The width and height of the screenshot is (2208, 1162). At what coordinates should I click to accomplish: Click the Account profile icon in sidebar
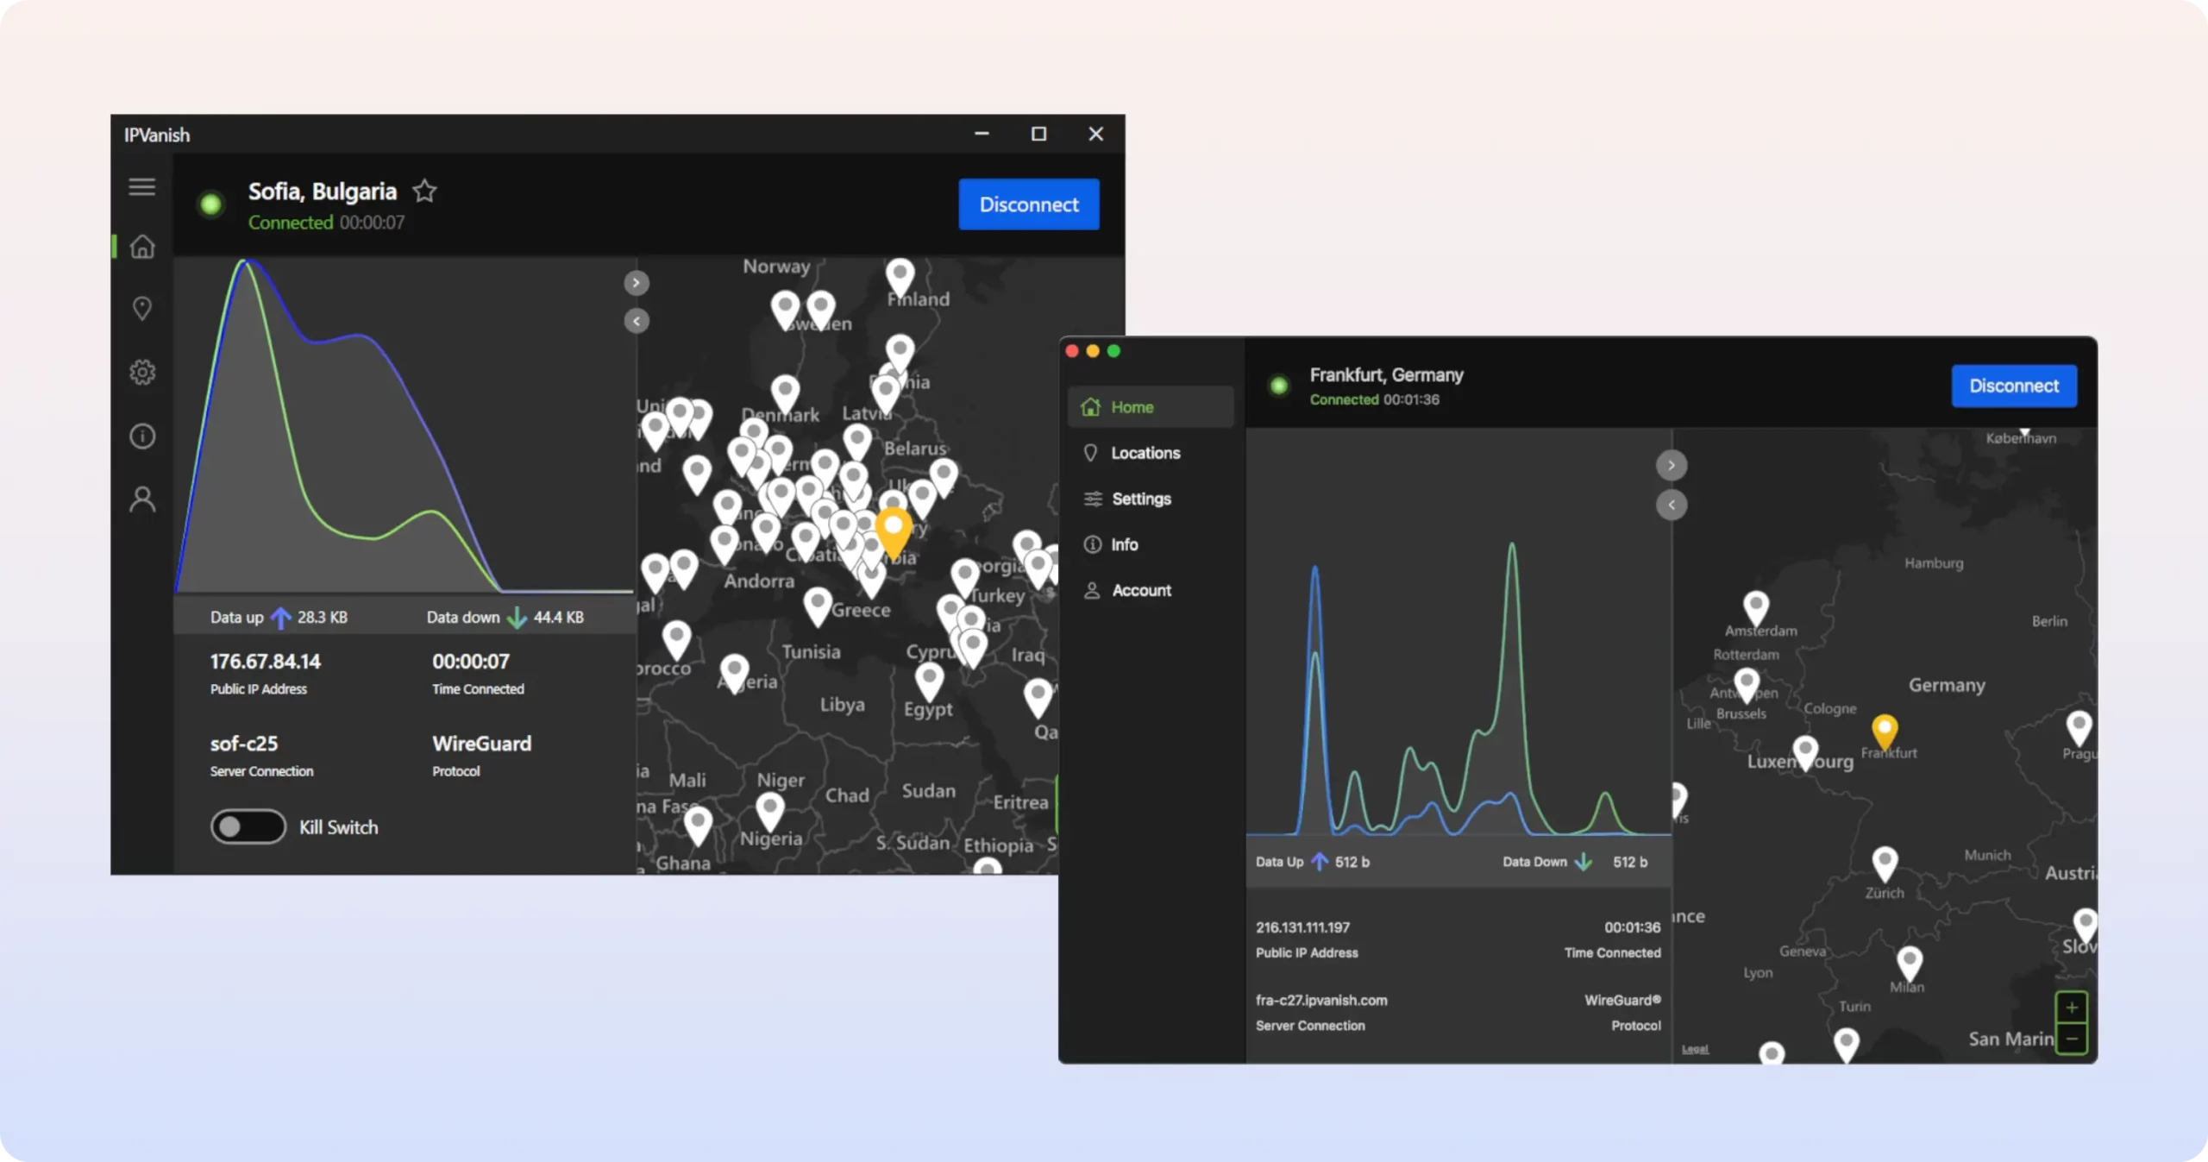click(141, 498)
